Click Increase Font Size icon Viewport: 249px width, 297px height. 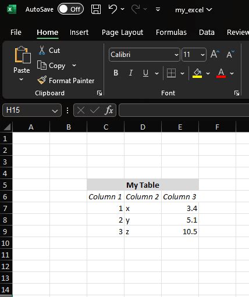tap(215, 54)
